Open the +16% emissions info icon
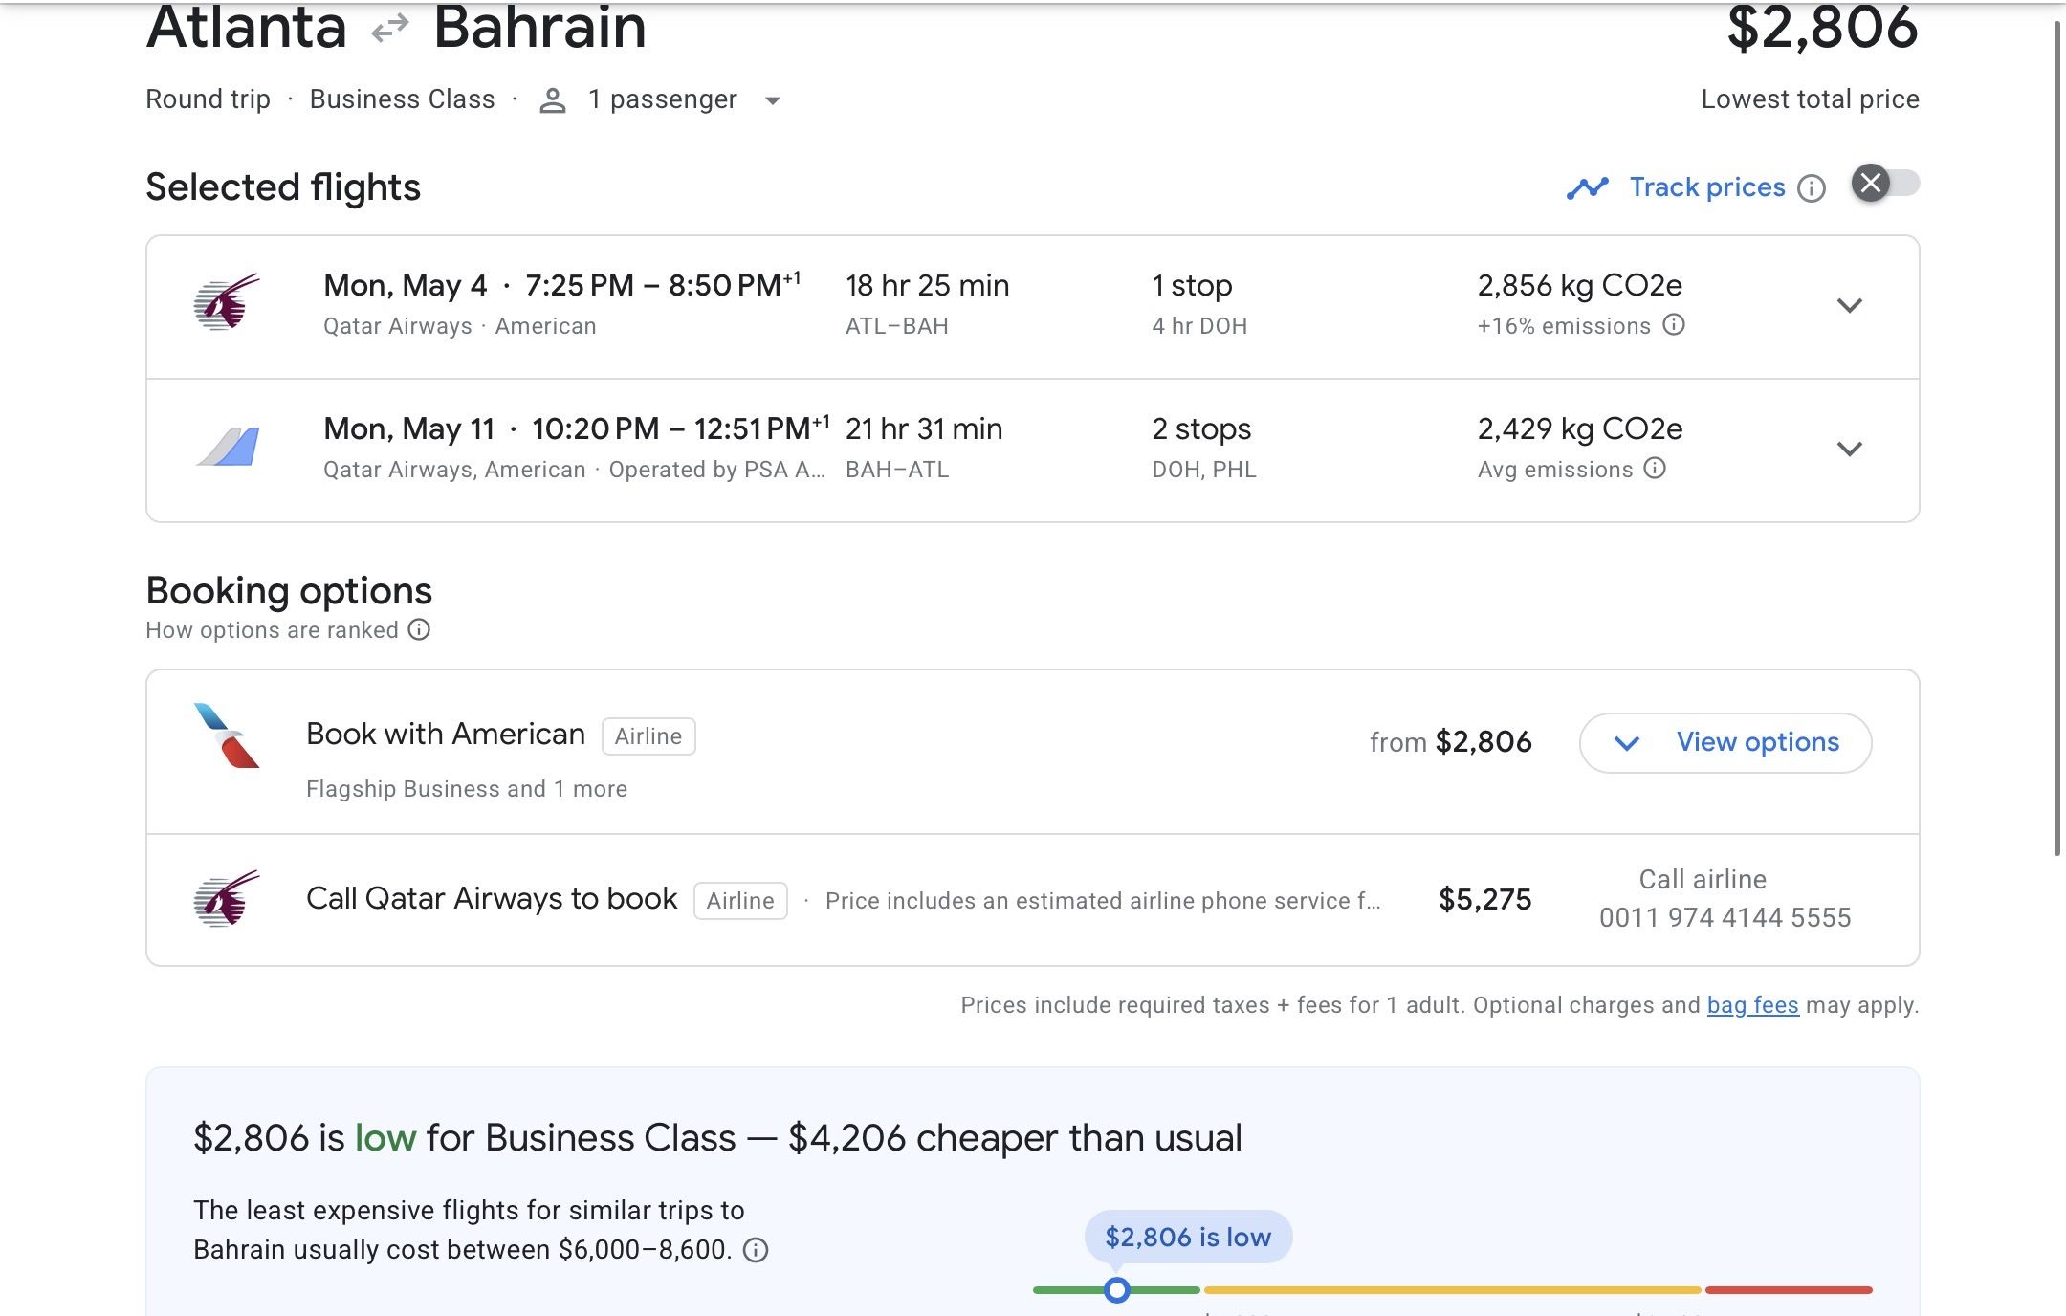Screen dimensions: 2066x1316 pos(1674,325)
